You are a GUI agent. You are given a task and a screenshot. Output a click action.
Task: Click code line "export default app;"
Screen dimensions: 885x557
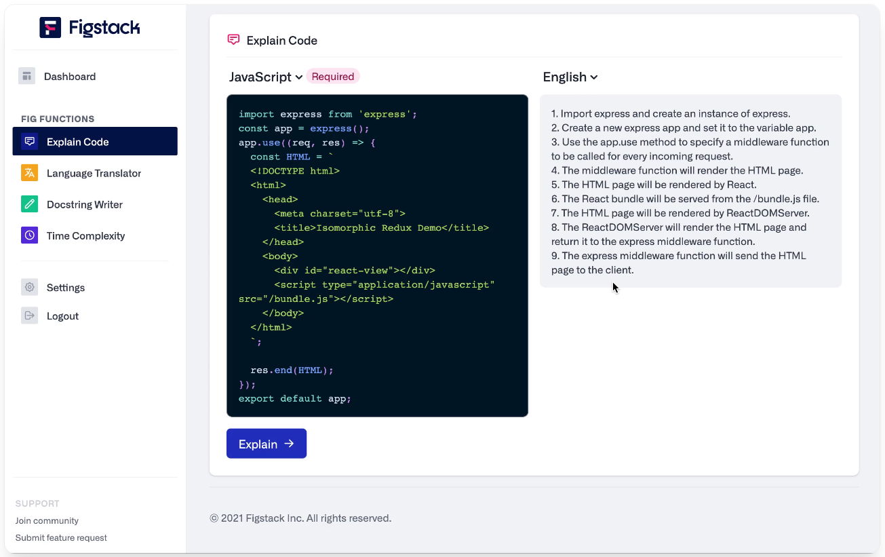[295, 398]
